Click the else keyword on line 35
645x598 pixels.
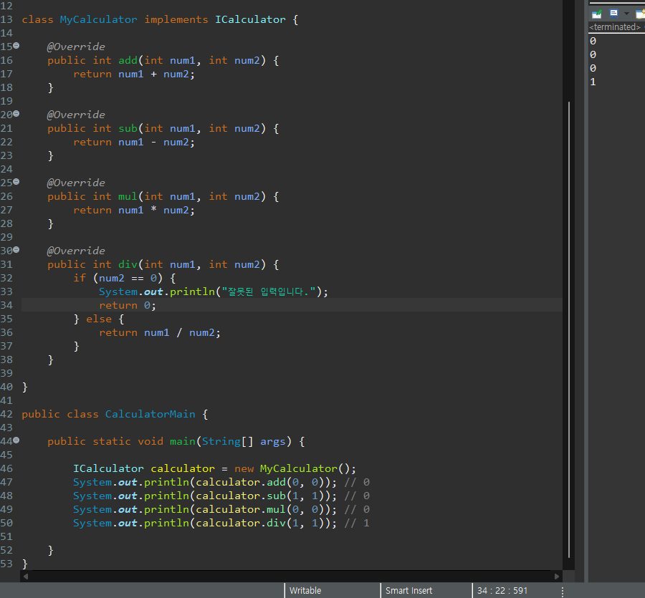tap(99, 319)
